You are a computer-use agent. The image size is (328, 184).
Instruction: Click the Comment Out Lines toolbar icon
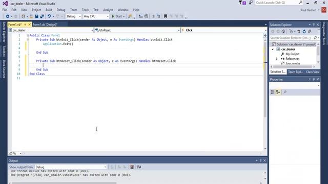pyautogui.click(x=153, y=16)
